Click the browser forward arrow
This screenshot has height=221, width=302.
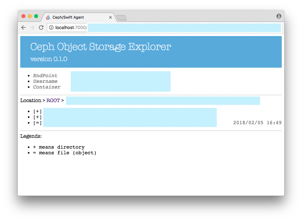coord(32,28)
